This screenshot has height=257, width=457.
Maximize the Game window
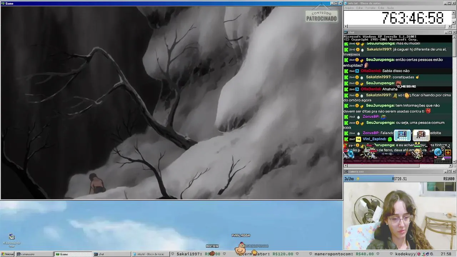(x=336, y=3)
